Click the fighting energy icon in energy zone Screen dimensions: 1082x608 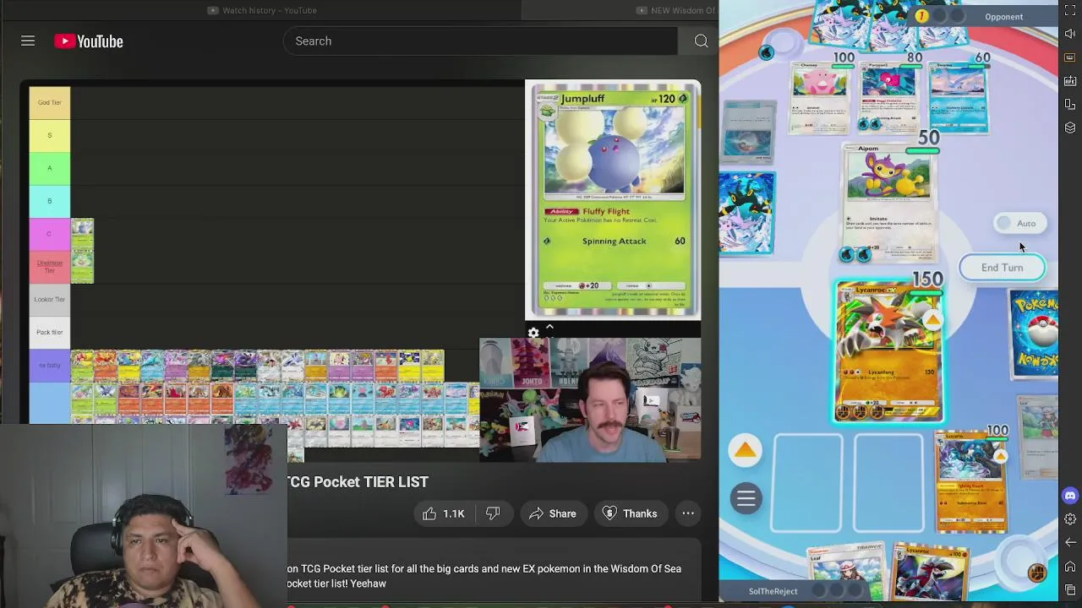[x=1036, y=573]
